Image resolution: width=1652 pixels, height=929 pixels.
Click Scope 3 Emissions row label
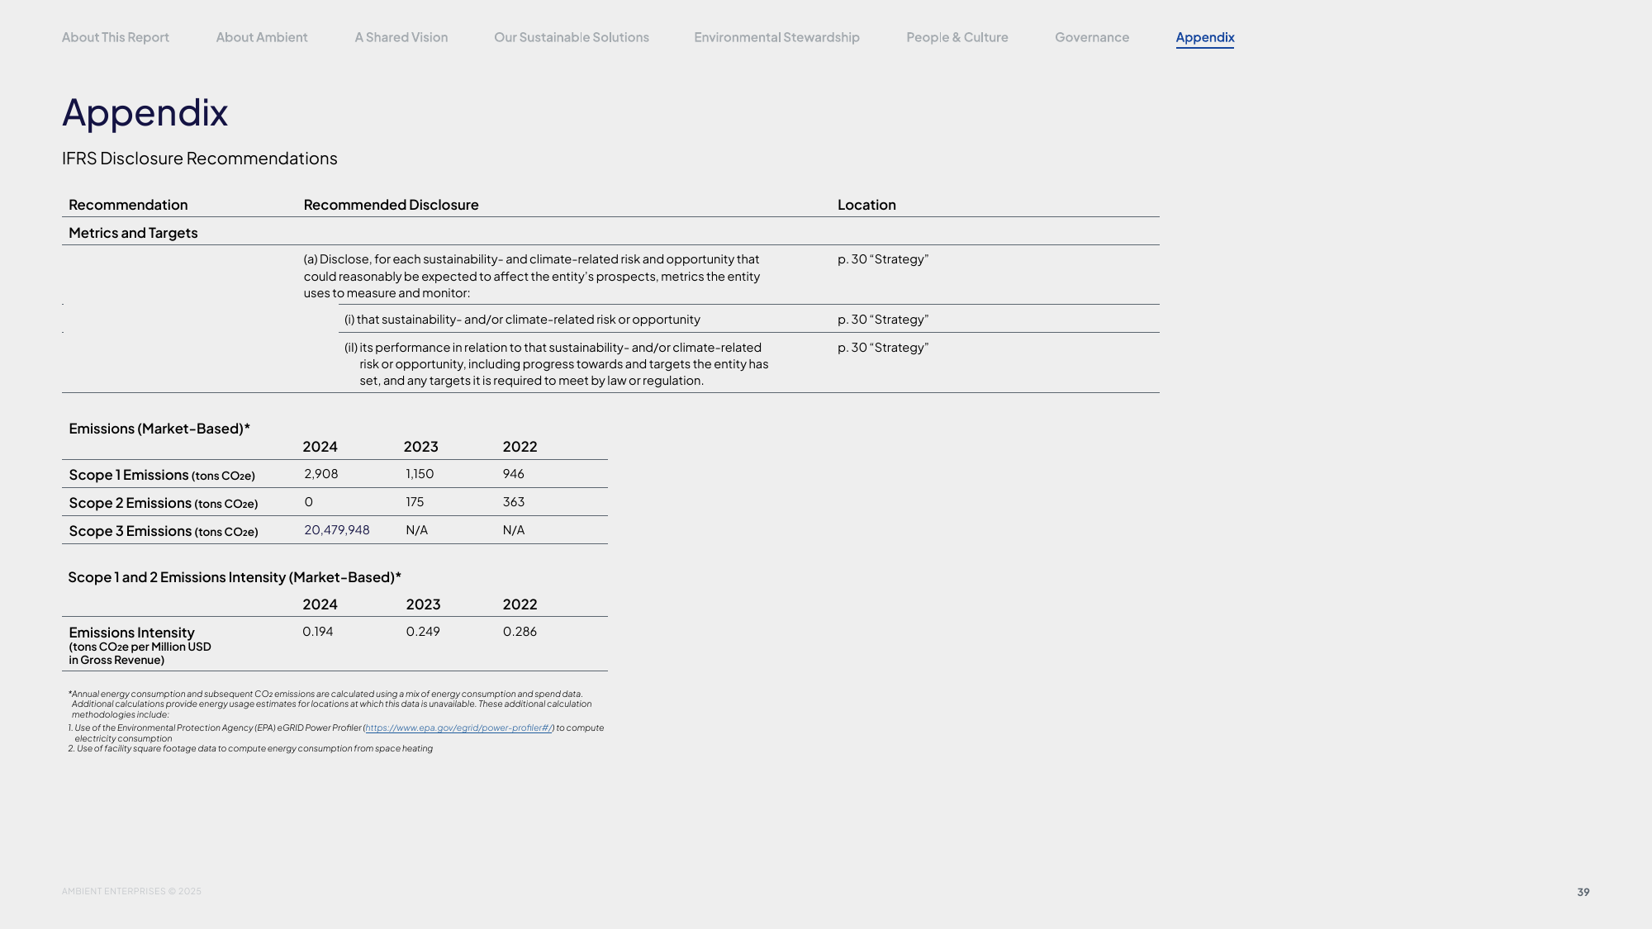[164, 531]
